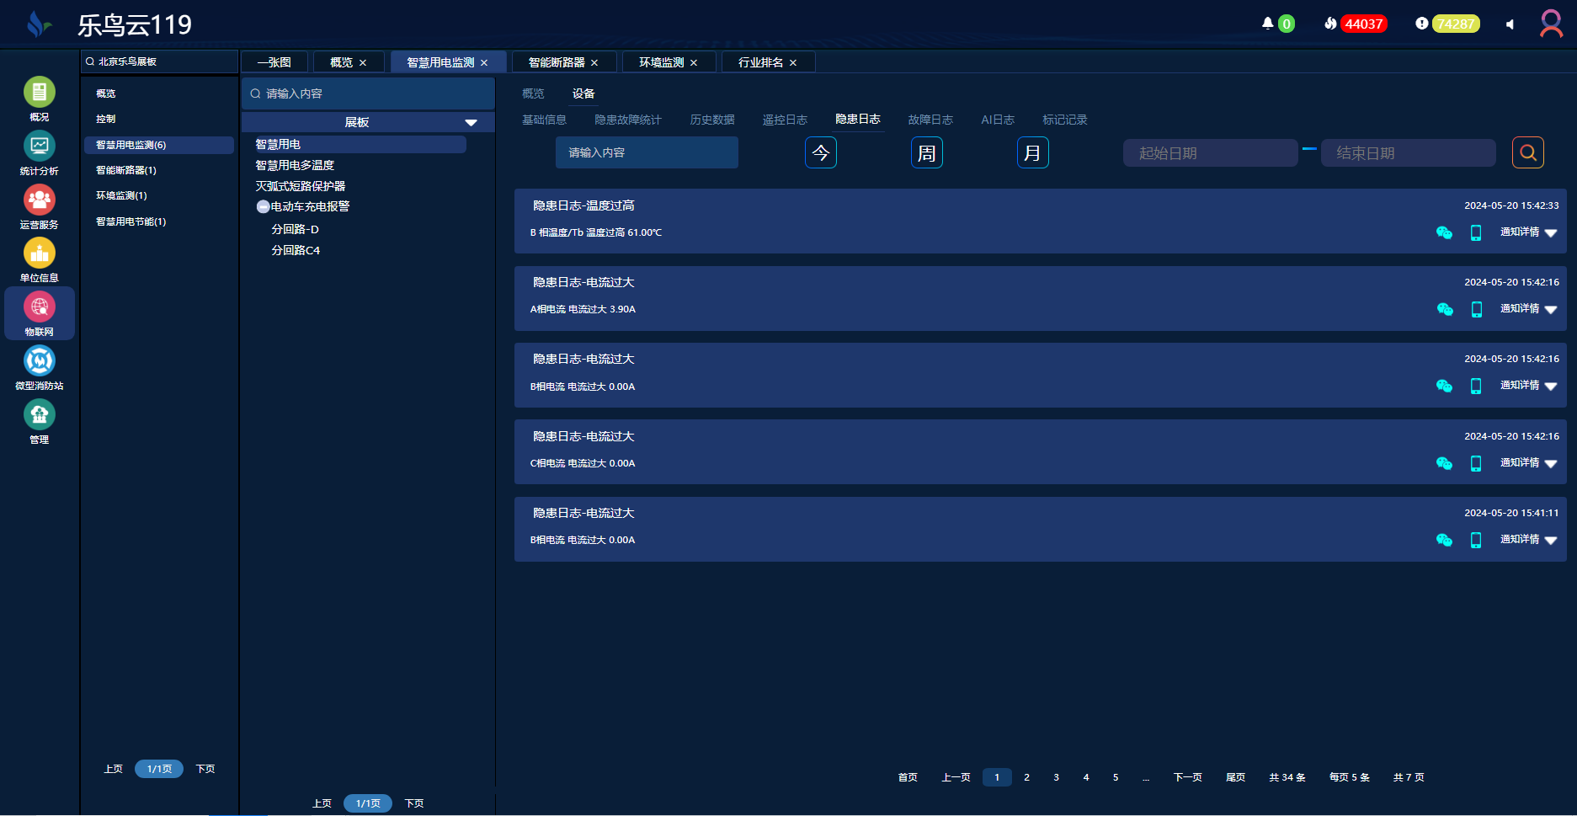Toggle the 今 today date filter
The width and height of the screenshot is (1577, 816).
tap(820, 152)
